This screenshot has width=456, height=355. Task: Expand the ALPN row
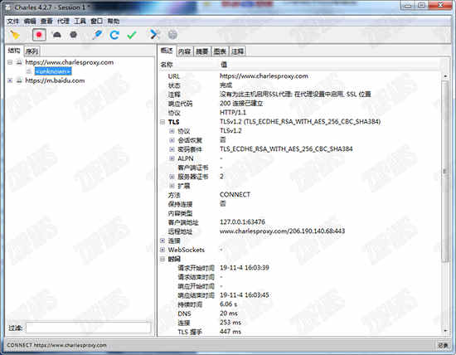[172, 158]
